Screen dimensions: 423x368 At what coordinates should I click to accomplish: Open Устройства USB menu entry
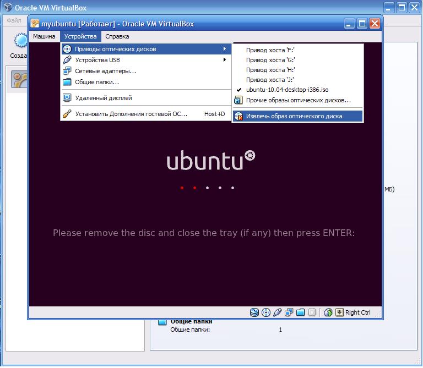(146, 60)
